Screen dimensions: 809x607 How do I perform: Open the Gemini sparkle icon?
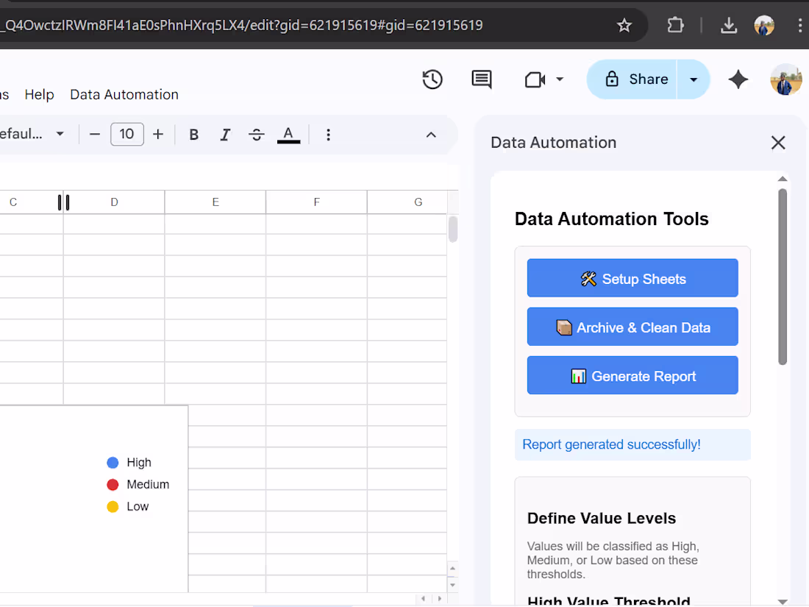point(738,79)
